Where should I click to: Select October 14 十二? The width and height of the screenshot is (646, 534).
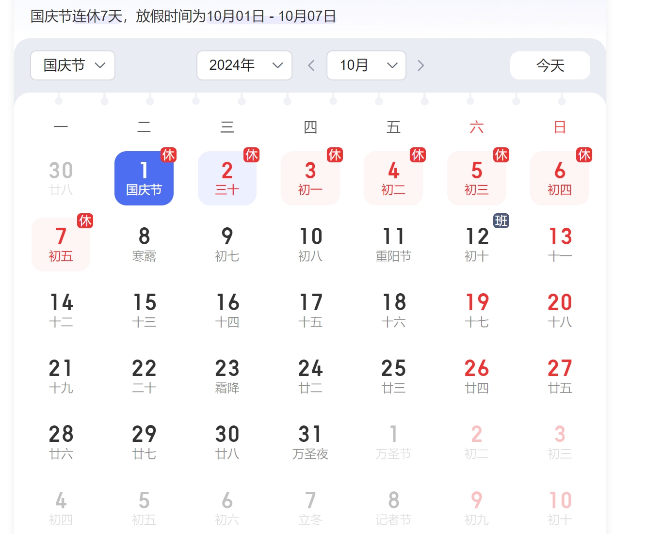point(61,310)
